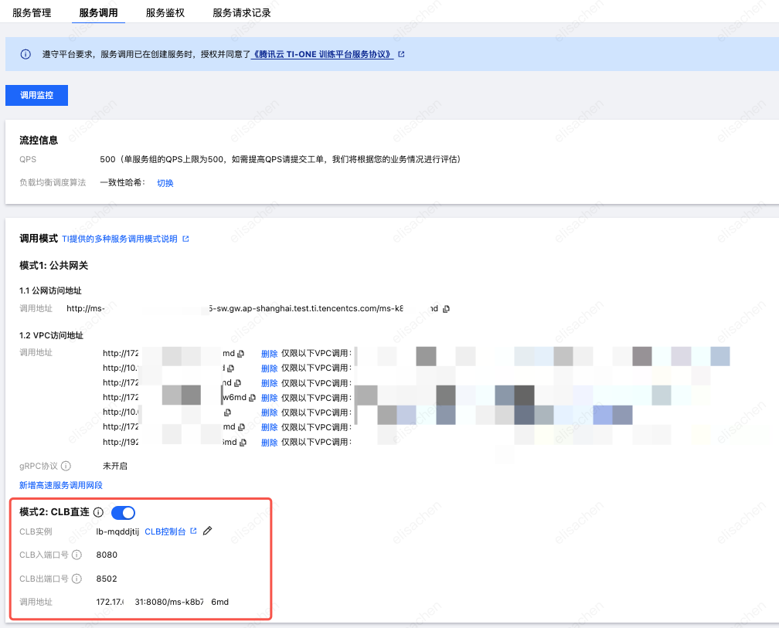Copy the third VPC address ending in nd
The height and width of the screenshot is (628, 779).
[237, 383]
